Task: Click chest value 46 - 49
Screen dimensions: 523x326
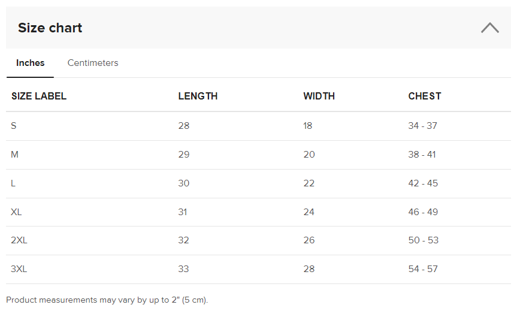Action: click(423, 212)
